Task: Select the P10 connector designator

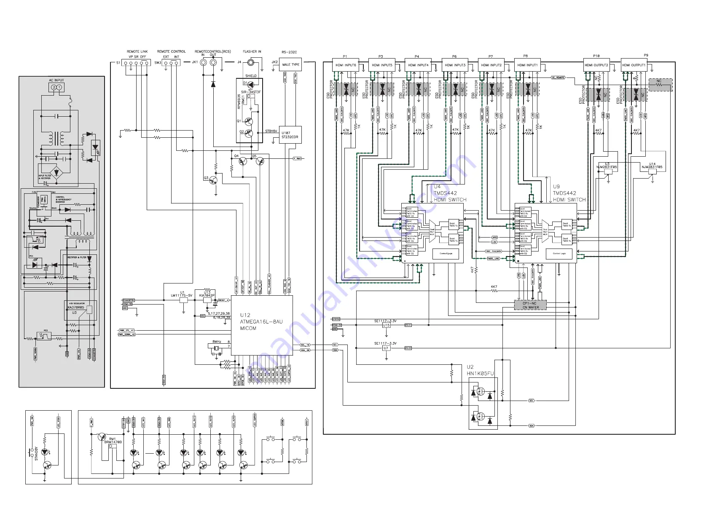Action: coord(596,56)
